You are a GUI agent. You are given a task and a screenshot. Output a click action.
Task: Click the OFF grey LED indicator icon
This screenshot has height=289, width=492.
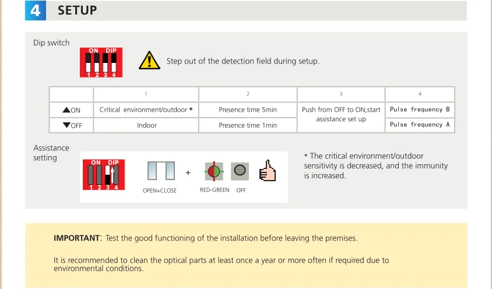pyautogui.click(x=240, y=171)
